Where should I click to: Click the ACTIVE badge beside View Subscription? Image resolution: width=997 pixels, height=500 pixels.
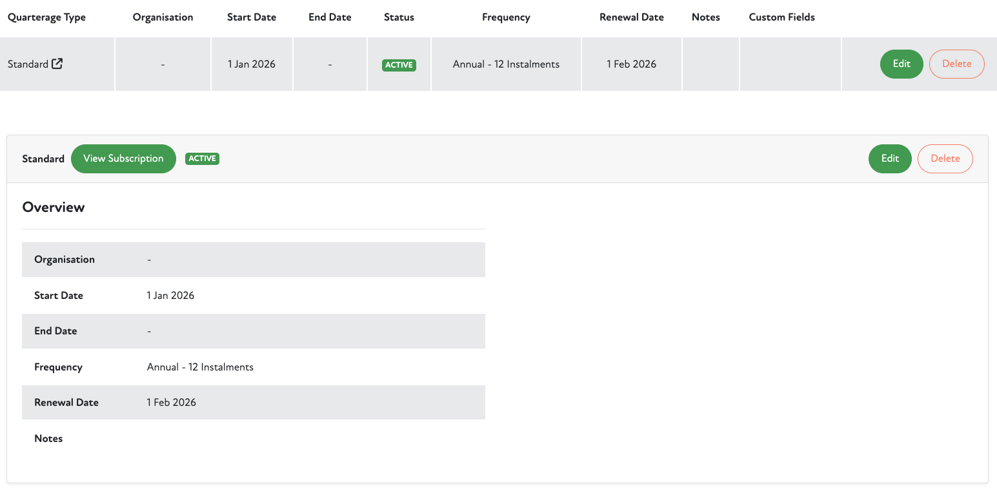(202, 159)
